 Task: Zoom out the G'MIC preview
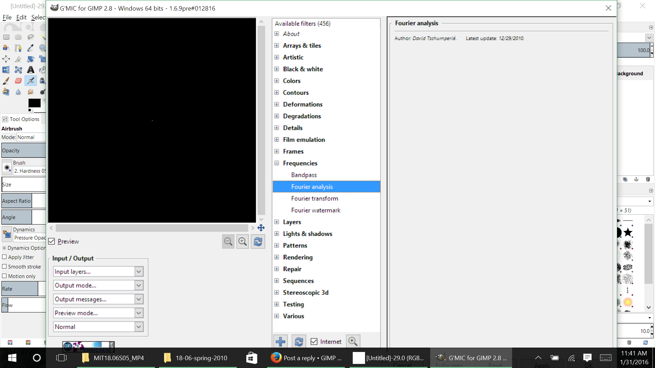[228, 242]
